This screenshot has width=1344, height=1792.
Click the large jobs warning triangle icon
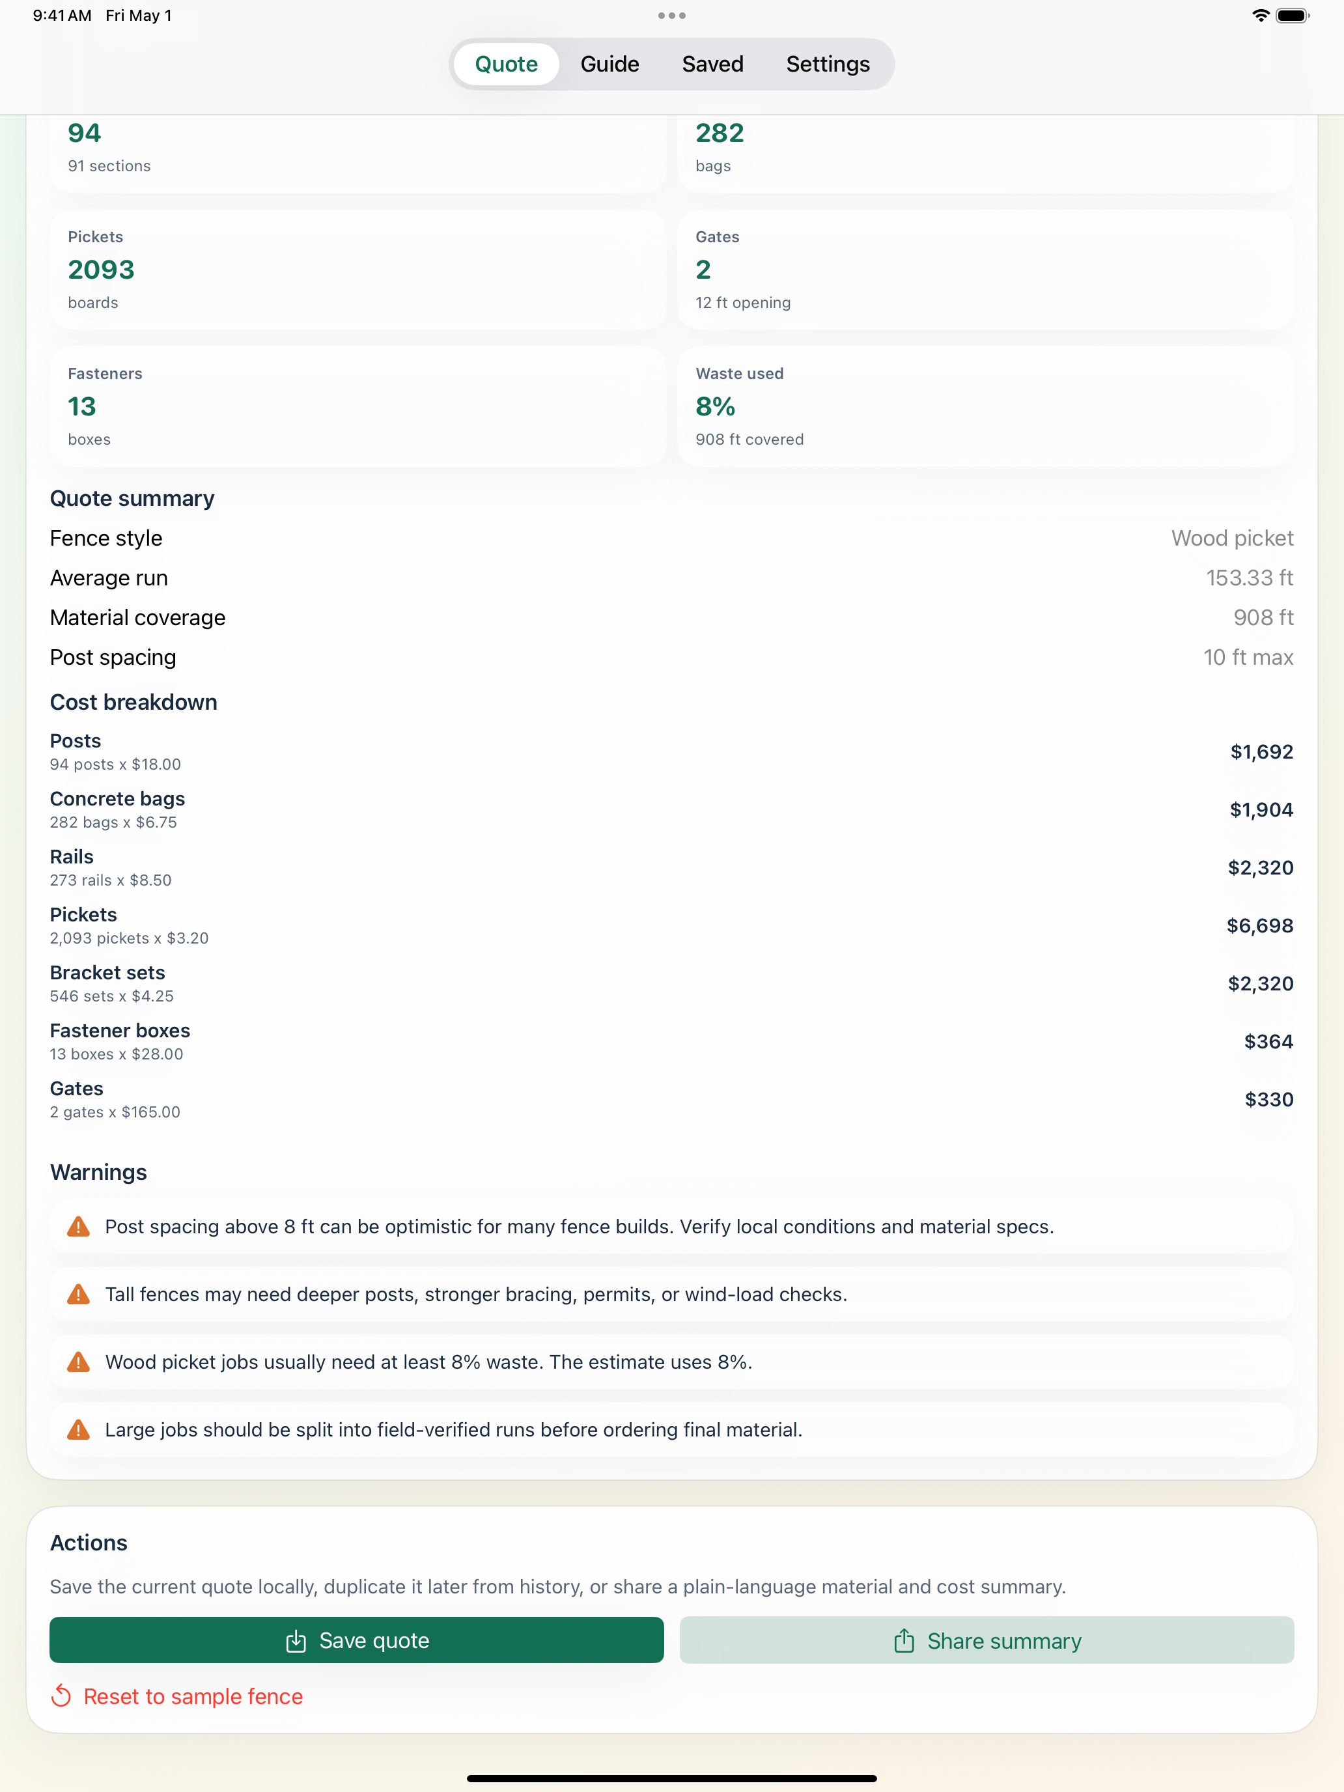point(79,1429)
